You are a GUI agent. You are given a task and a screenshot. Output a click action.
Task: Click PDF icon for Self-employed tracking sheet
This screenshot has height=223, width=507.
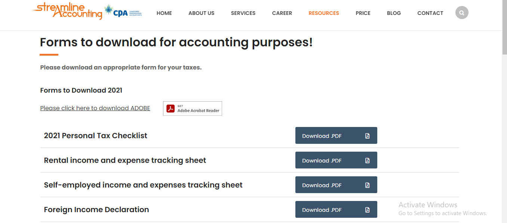click(x=367, y=185)
